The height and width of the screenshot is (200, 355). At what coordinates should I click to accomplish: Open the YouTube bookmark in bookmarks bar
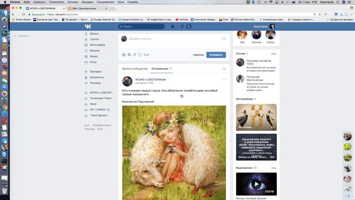[x=182, y=20]
